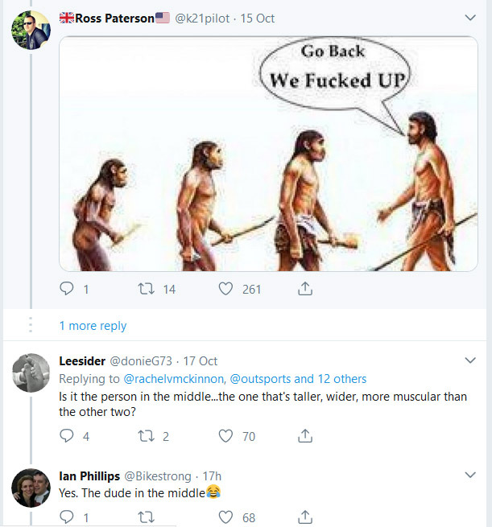Image resolution: width=492 pixels, height=527 pixels.
Task: Like Ian Phillips' tweet with 68 likes
Action: [x=226, y=517]
